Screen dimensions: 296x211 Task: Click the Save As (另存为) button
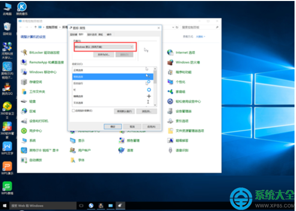[104, 55]
